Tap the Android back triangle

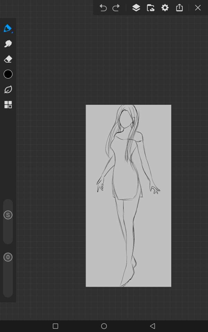tap(152, 326)
